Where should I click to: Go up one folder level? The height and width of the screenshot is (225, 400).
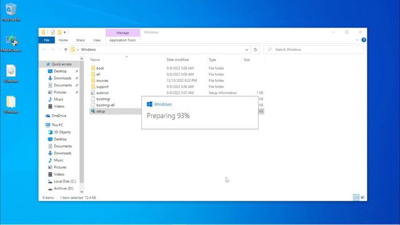coord(66,49)
